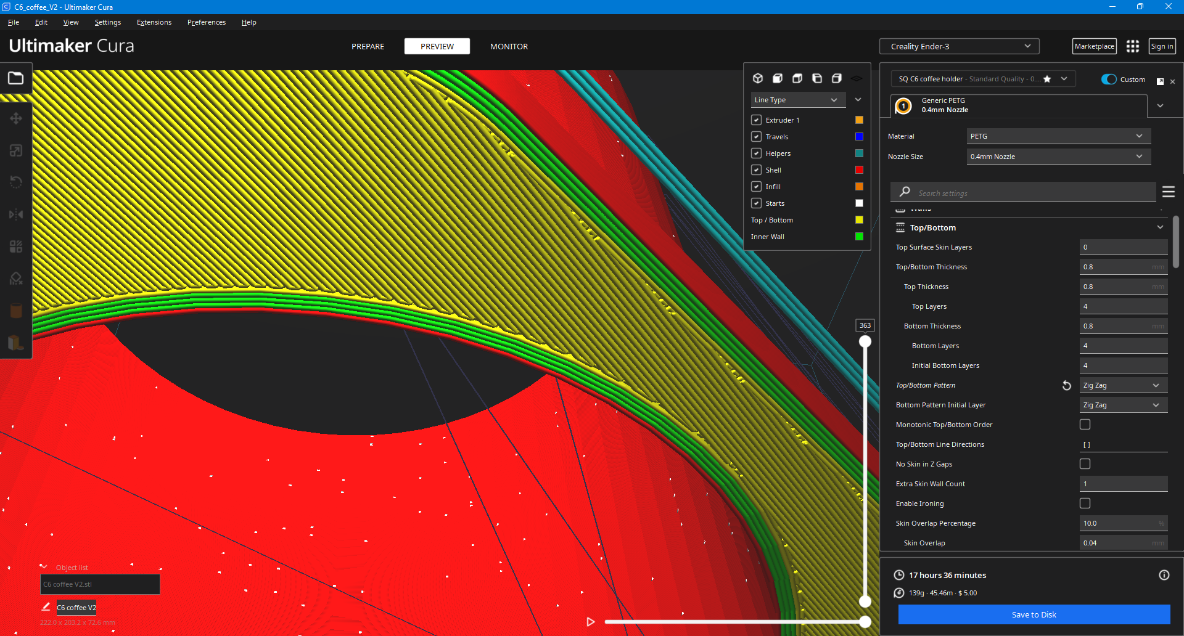This screenshot has height=636, width=1184.
Task: Open the Creality Ender-3 printer dropdown
Action: pyautogui.click(x=960, y=46)
